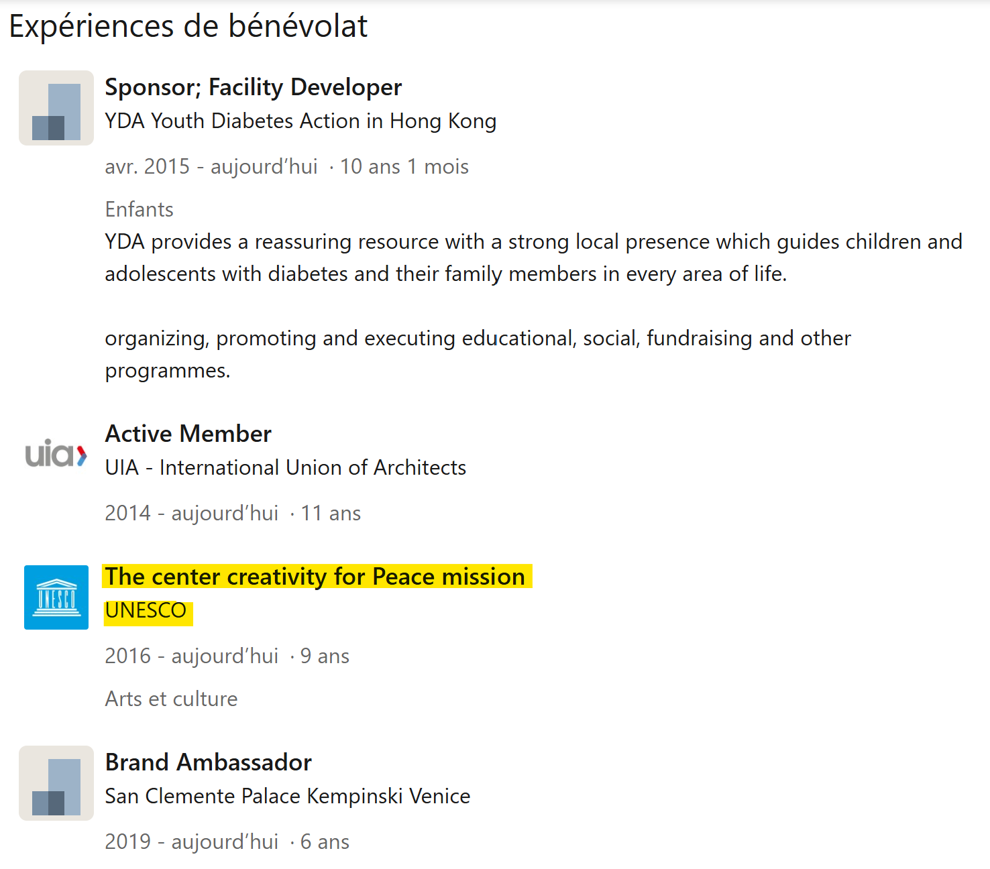Open San Clemente Palace Kempinski Venice

(x=287, y=796)
